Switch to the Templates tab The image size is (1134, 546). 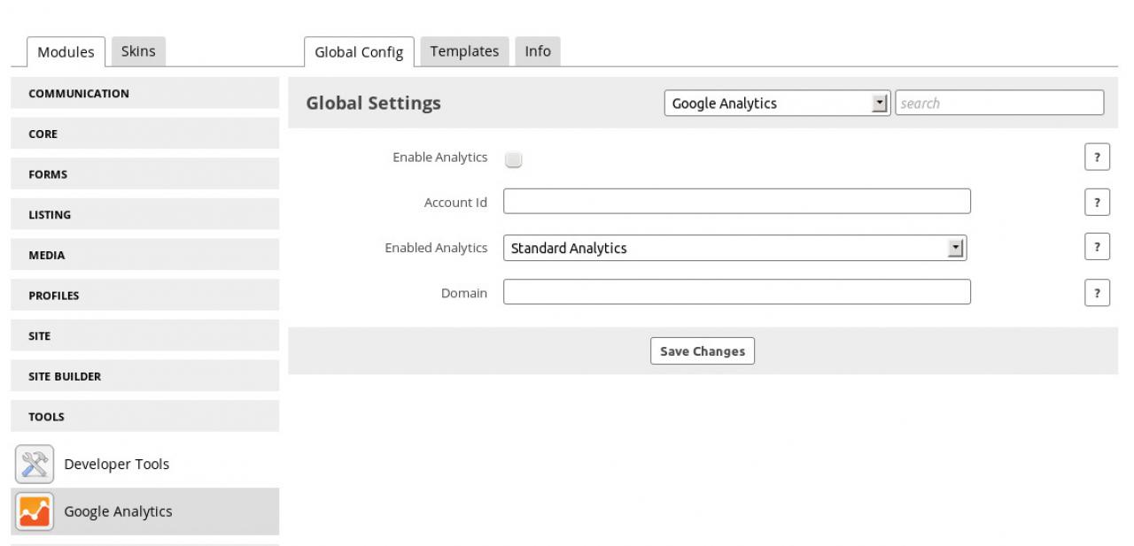[464, 51]
